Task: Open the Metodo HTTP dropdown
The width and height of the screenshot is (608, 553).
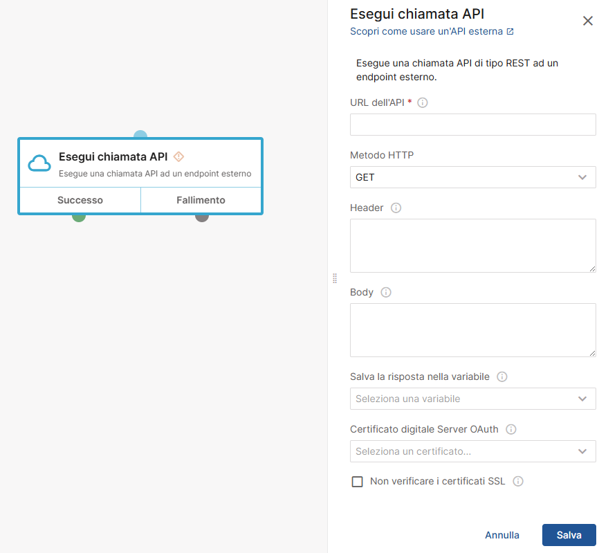Action: 472,177
